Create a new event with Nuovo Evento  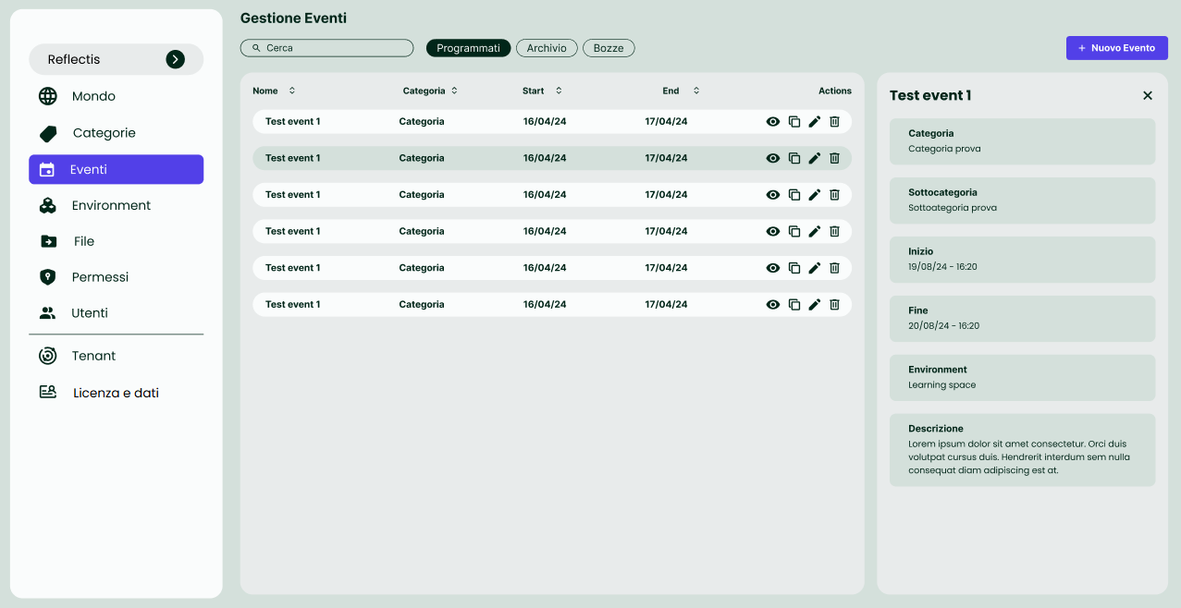pos(1116,47)
